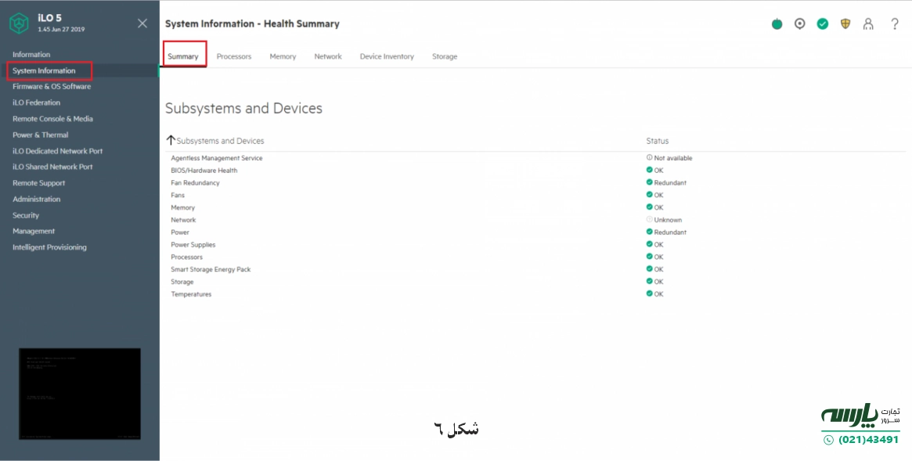Select the Network tab
Screen dimensions: 912x461
[328, 56]
